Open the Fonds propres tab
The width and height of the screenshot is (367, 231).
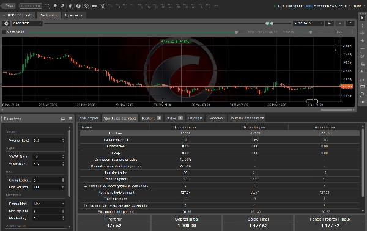pos(88,119)
